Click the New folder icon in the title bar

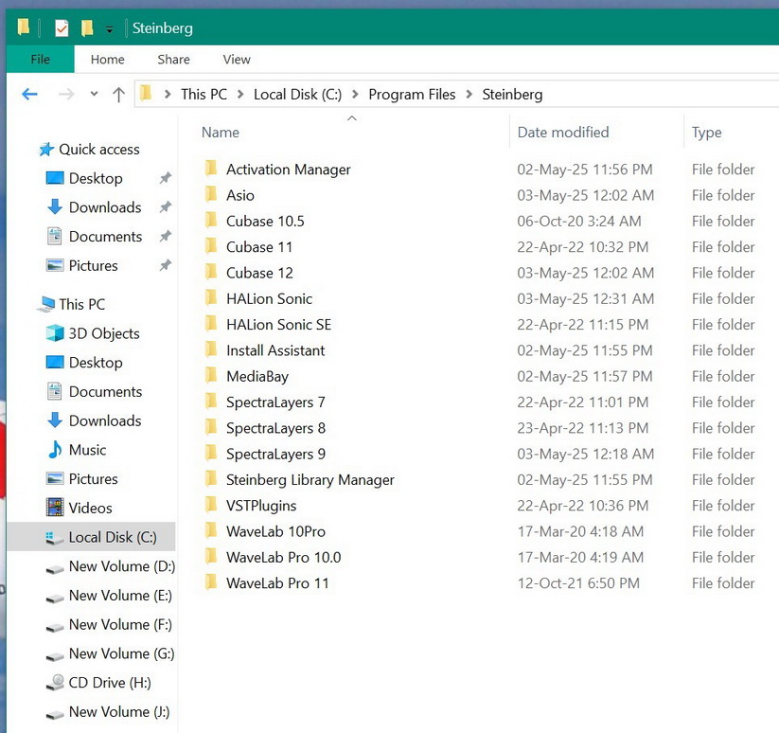[x=87, y=28]
